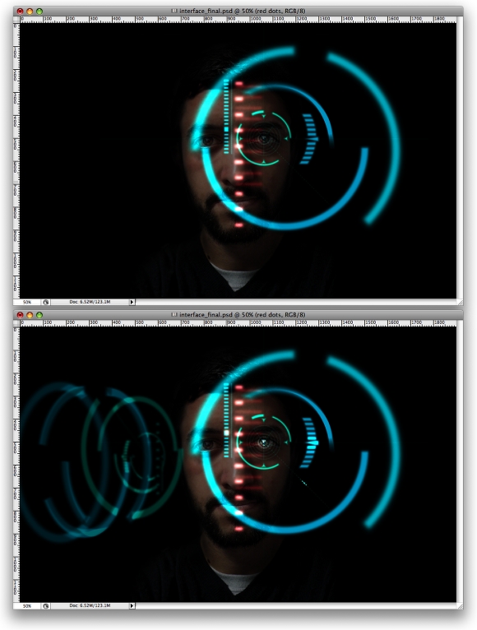This screenshot has width=477, height=630.
Task: Click document proxy icon in bottom window title
Action: 174,315
